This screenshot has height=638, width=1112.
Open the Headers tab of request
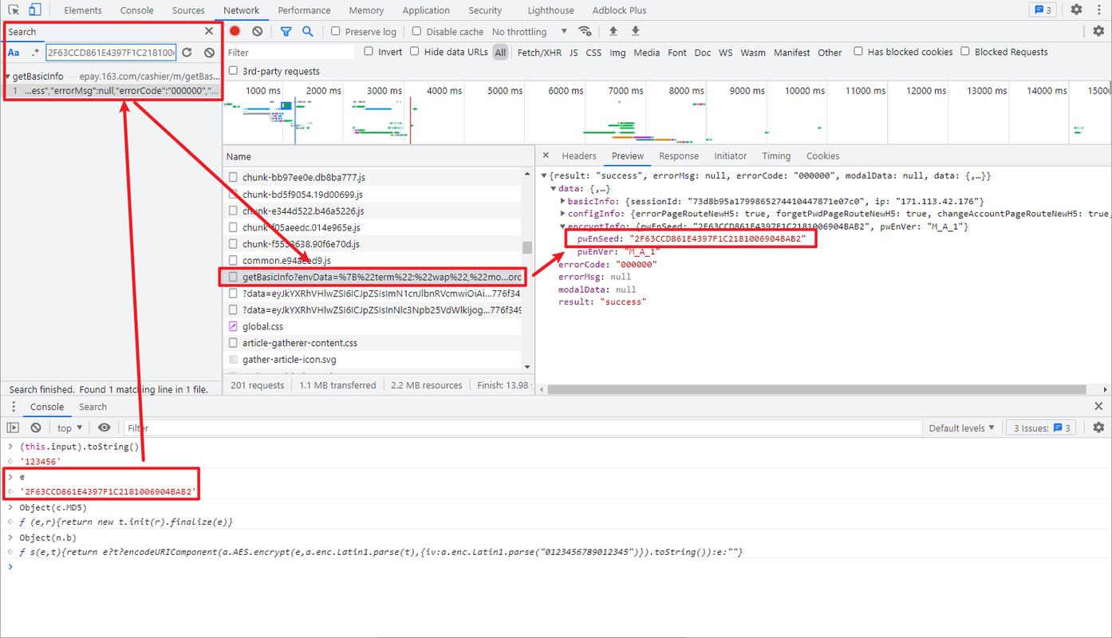pos(579,156)
